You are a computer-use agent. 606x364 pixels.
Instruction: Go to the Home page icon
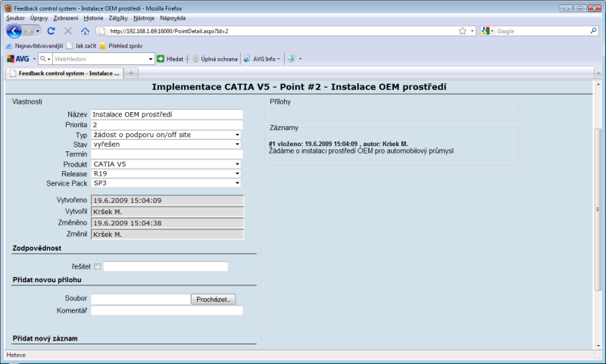pyautogui.click(x=85, y=31)
